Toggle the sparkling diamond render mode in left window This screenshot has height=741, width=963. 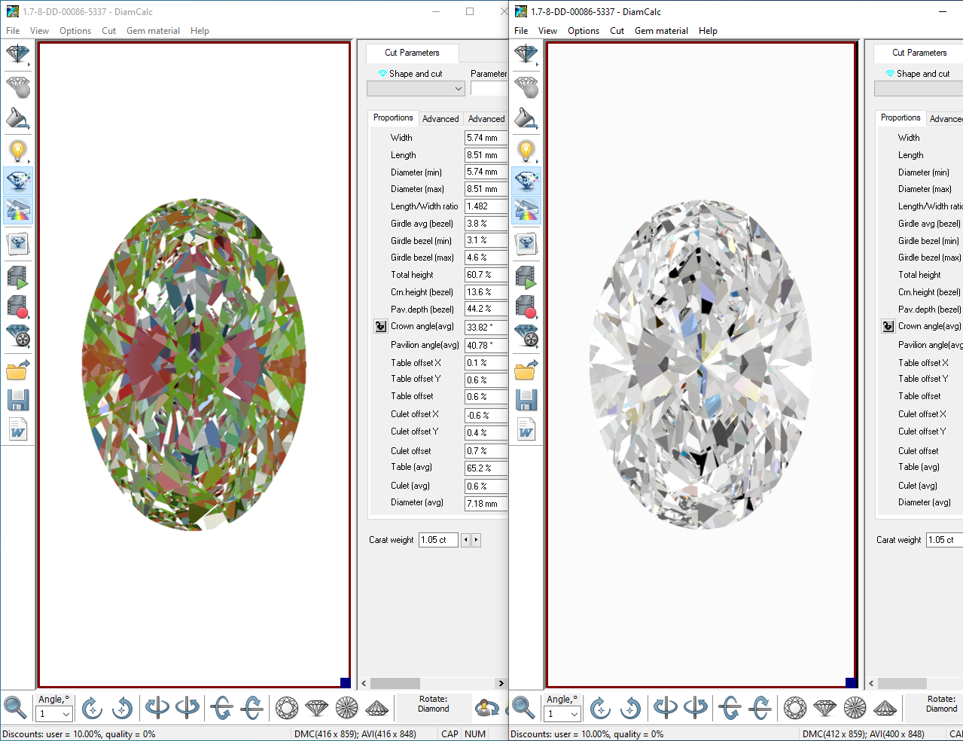pos(17,181)
